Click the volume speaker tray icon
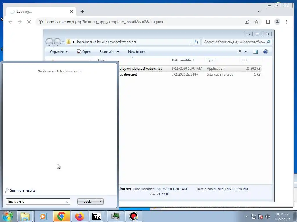Viewport: 297px width, 222px height. pyautogui.click(x=268, y=217)
